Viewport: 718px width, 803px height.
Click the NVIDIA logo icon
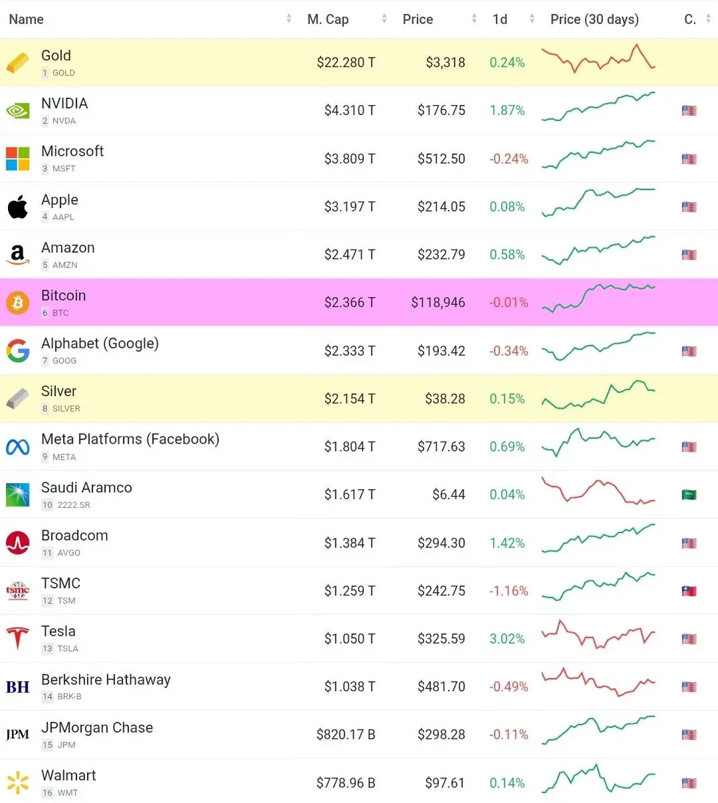pyautogui.click(x=18, y=111)
